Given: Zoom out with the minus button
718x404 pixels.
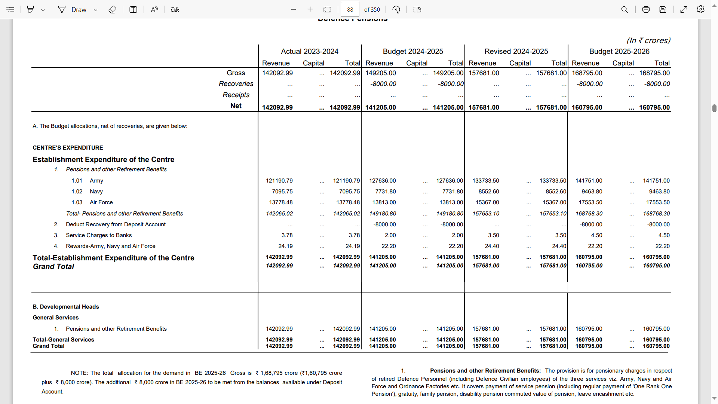Looking at the screenshot, I should pyautogui.click(x=294, y=9).
